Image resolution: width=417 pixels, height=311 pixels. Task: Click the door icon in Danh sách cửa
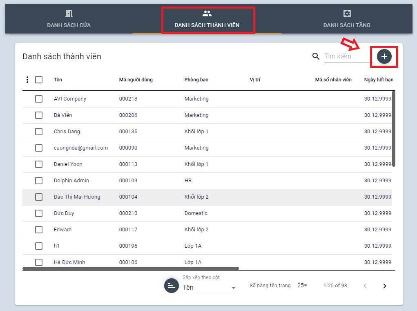point(69,13)
